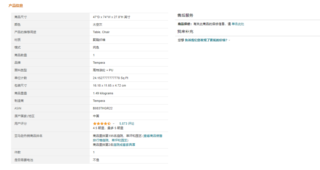Select the 商品尺寸 row label

[20, 17]
